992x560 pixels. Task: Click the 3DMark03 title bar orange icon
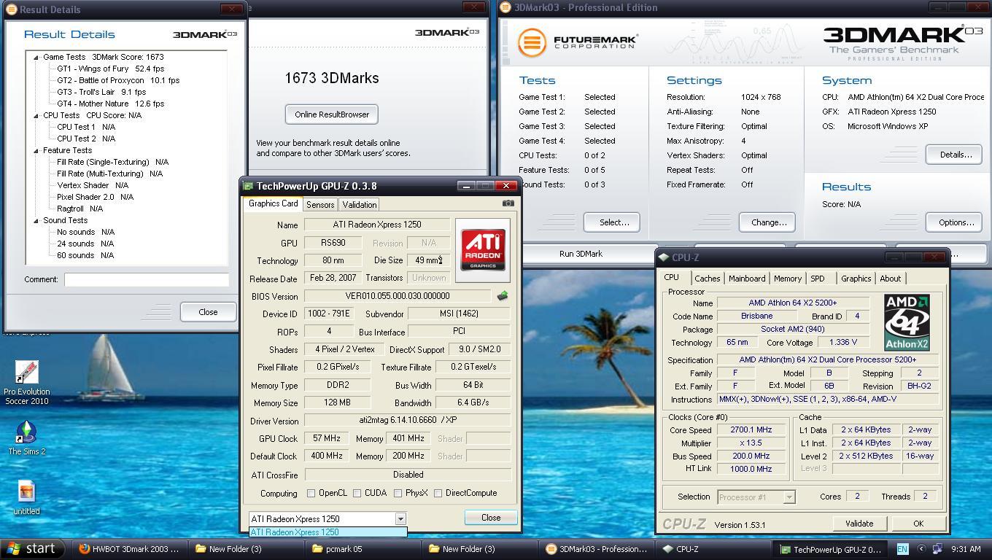[x=505, y=8]
